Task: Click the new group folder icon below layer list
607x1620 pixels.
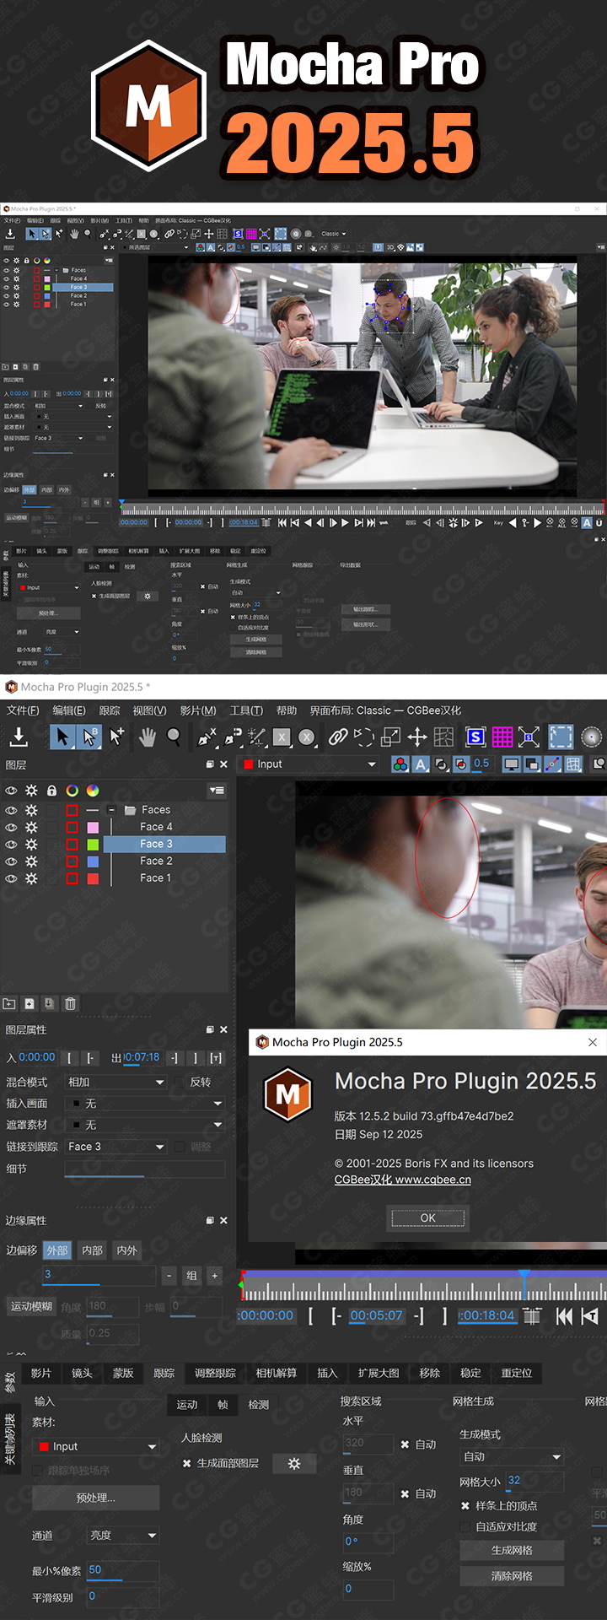Action: pos(9,1003)
